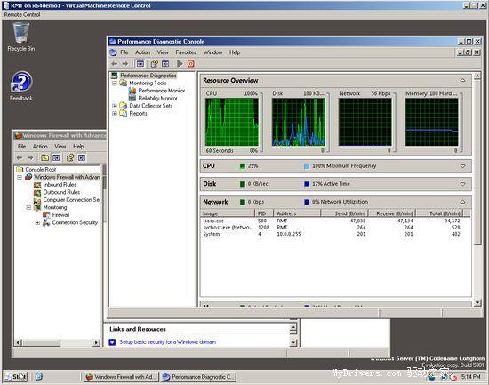
Task: Sort network table by Address column
Action: point(297,213)
